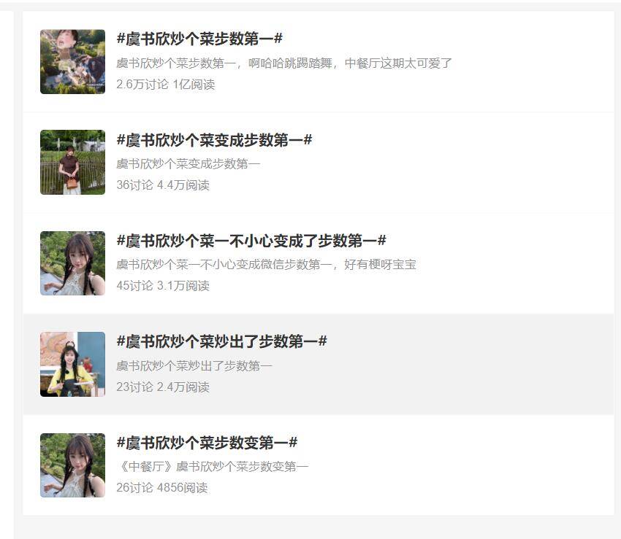Click 36讨论 4.4万阅读 stats text
This screenshot has width=621, height=539.
(x=163, y=185)
